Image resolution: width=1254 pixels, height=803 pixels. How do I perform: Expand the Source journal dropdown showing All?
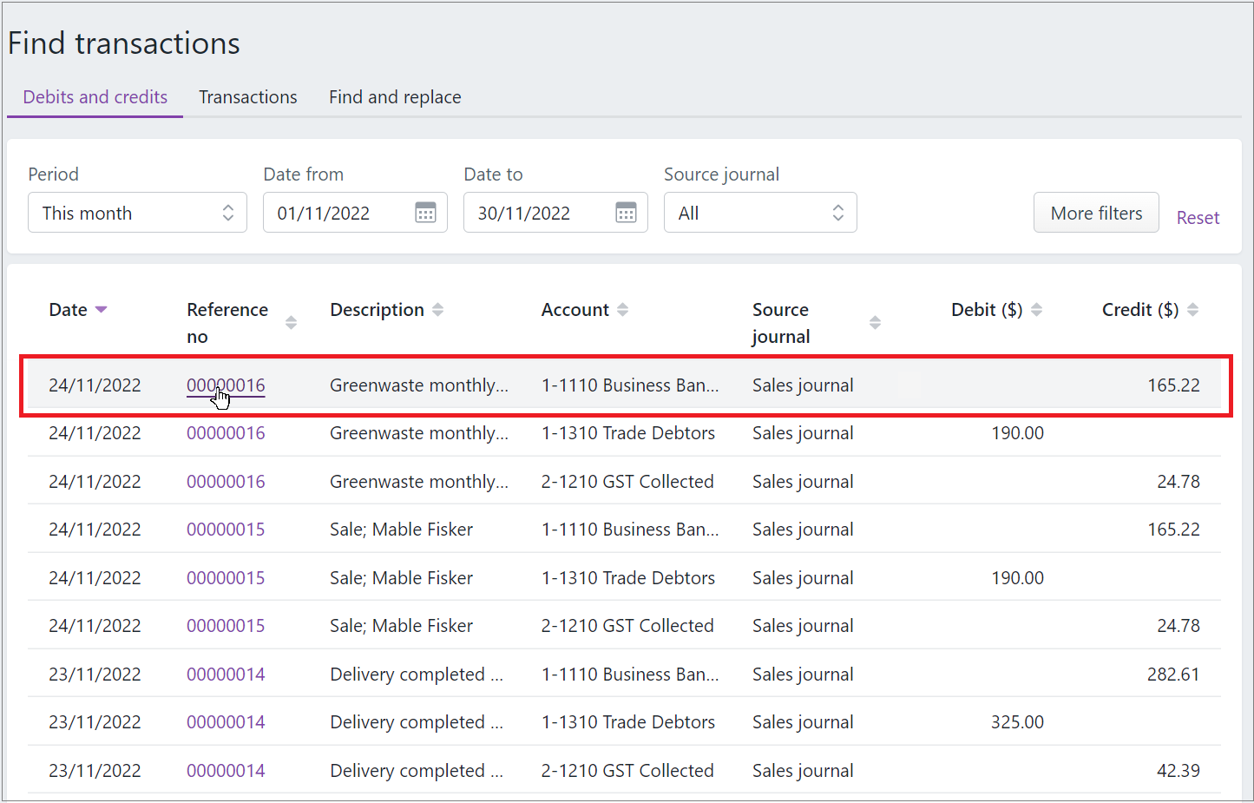pyautogui.click(x=760, y=213)
